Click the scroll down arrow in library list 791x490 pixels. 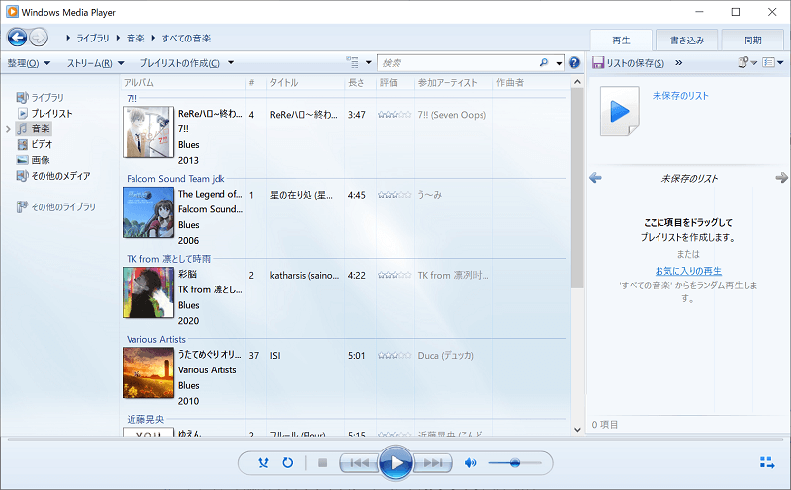[577, 430]
